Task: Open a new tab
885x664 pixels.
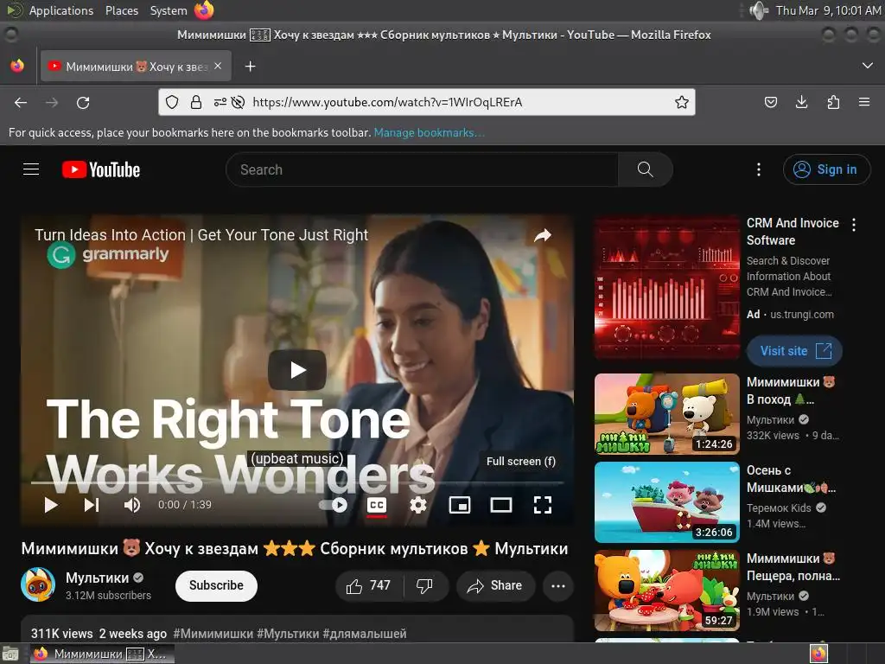Action: 250,67
